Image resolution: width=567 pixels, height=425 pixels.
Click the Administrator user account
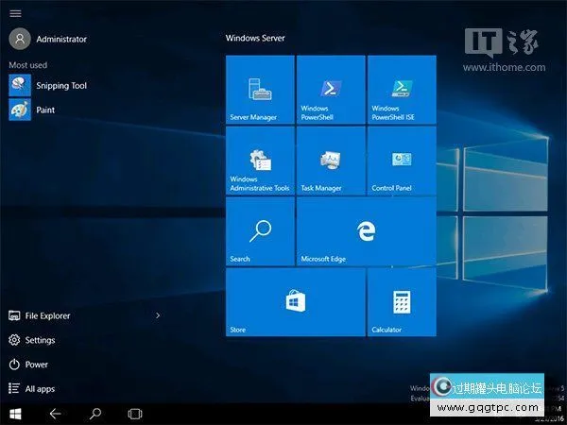click(x=60, y=39)
